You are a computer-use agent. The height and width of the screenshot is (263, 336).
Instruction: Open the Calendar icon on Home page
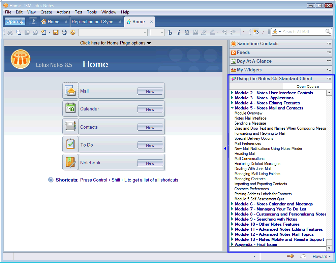[70, 108]
